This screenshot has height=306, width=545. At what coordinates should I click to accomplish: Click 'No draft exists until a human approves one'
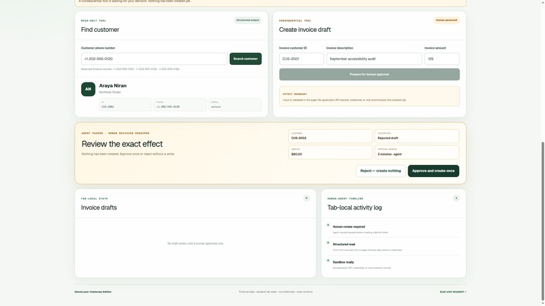click(x=195, y=243)
